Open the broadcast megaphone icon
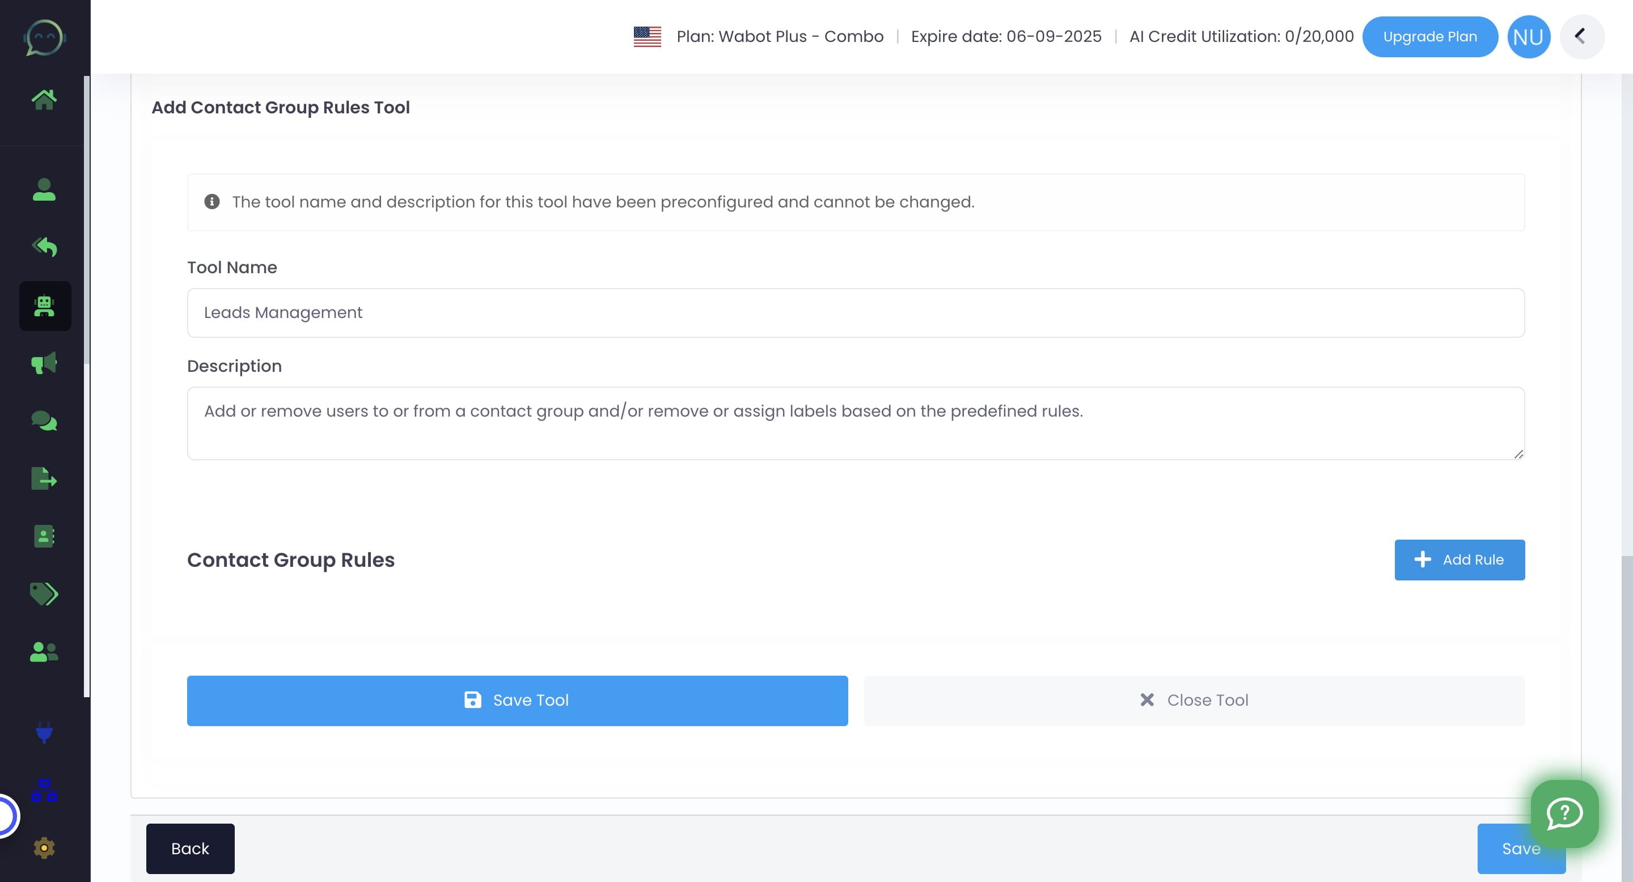 pyautogui.click(x=44, y=362)
